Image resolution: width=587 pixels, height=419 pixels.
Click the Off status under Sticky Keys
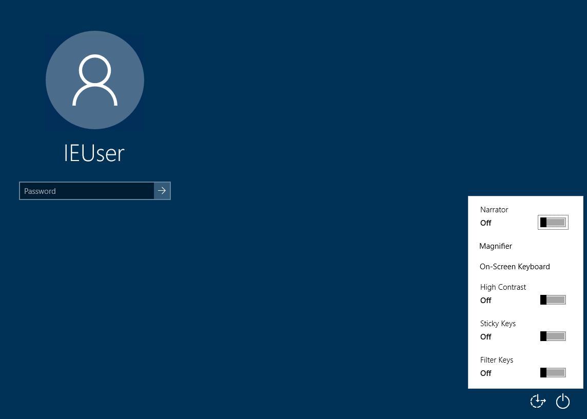click(486, 337)
